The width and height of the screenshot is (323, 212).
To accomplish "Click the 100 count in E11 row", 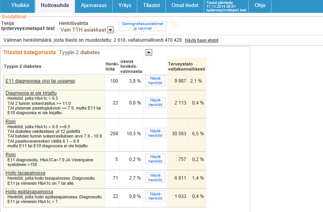I will [114, 81].
